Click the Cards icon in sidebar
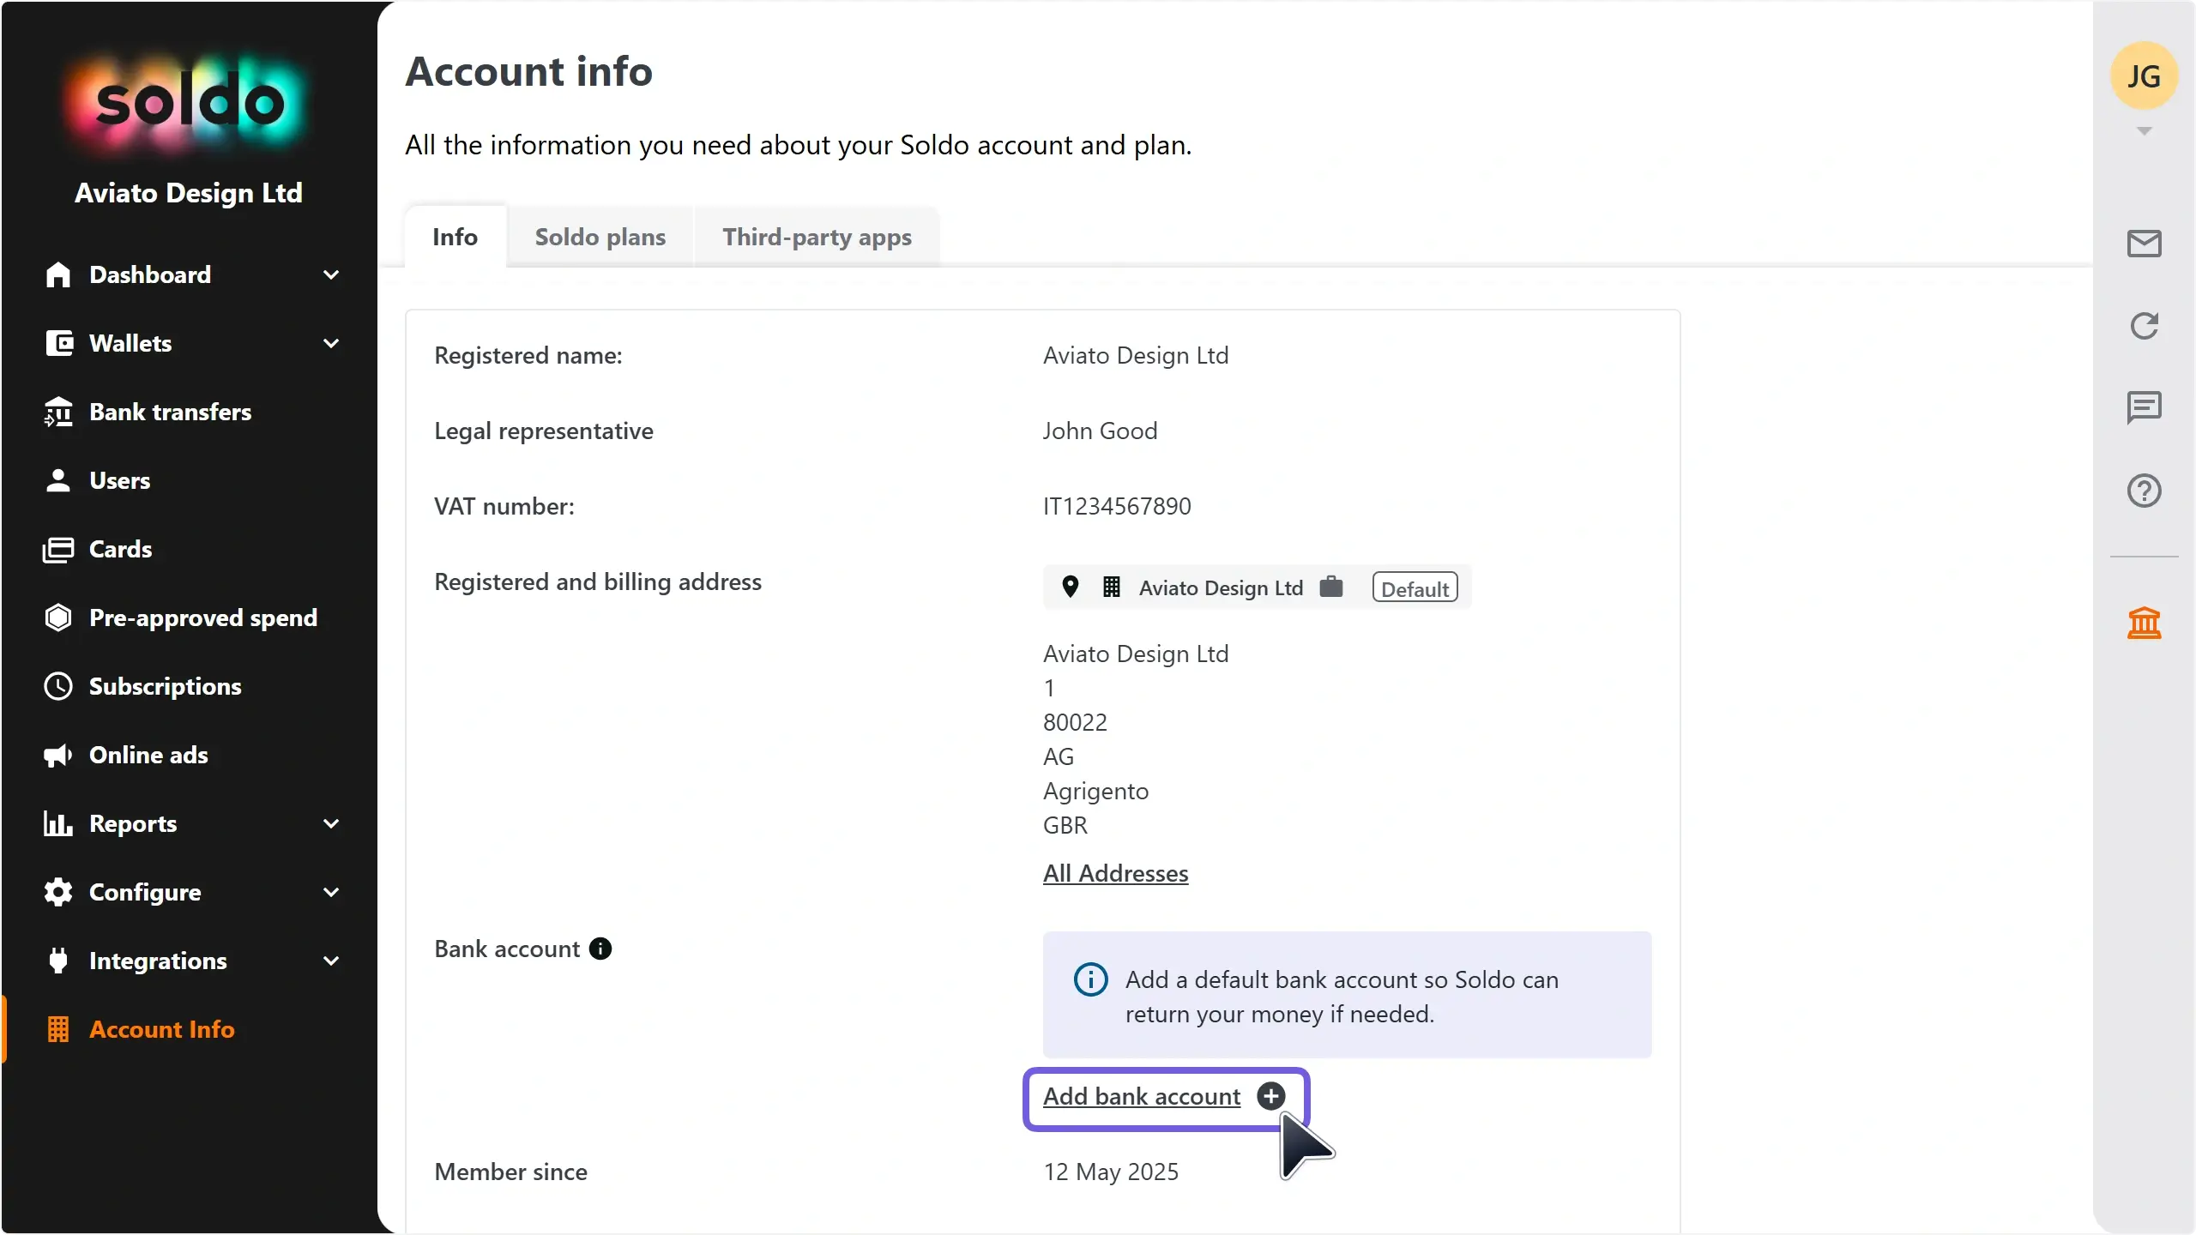The width and height of the screenshot is (2196, 1235). (58, 549)
